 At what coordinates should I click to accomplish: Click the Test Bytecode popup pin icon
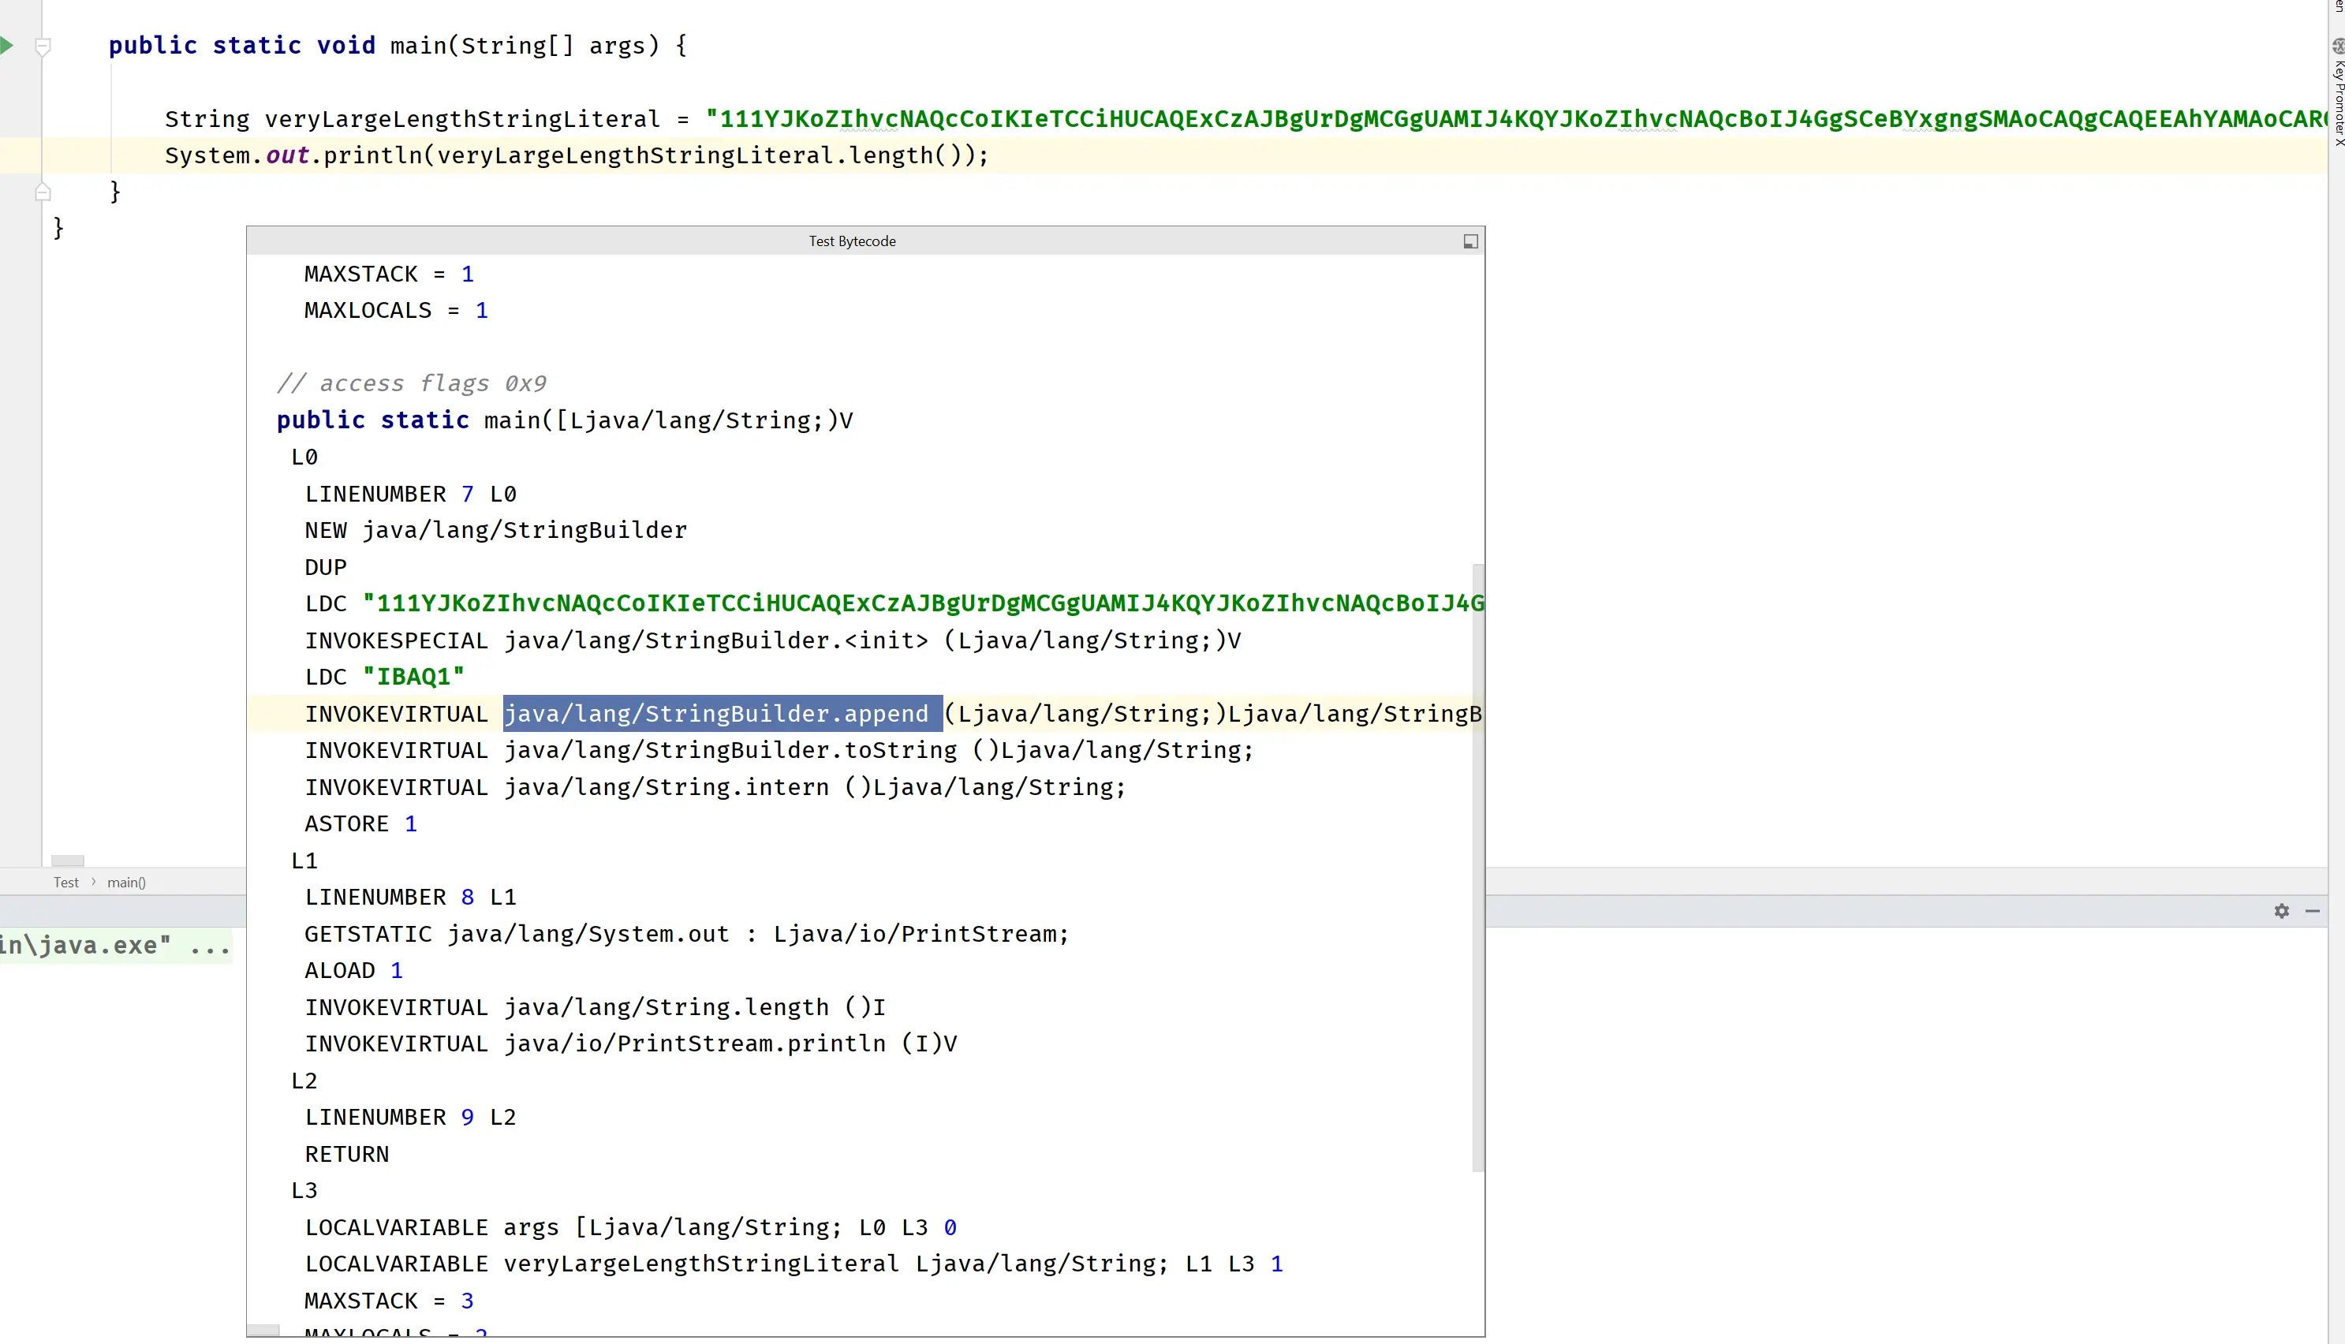[x=1470, y=241]
